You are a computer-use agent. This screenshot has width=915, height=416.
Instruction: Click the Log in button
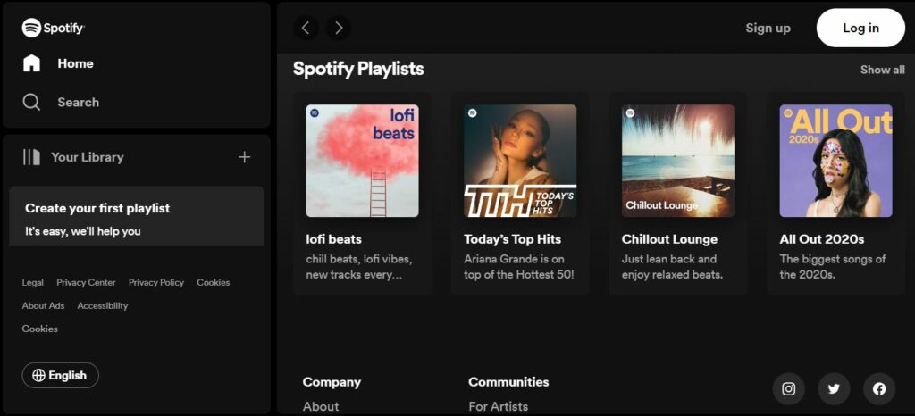tap(860, 28)
